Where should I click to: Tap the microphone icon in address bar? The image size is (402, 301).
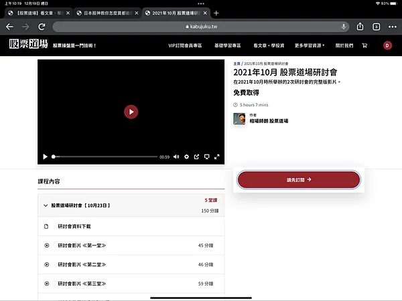[344, 26]
